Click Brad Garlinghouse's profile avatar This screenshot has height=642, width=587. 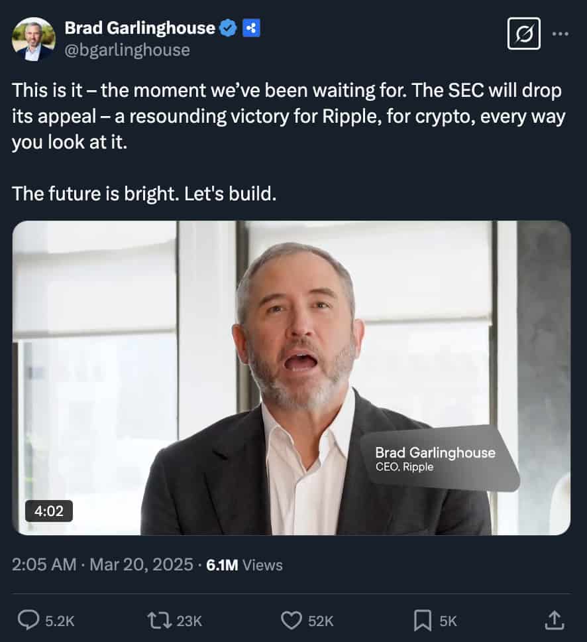point(33,39)
